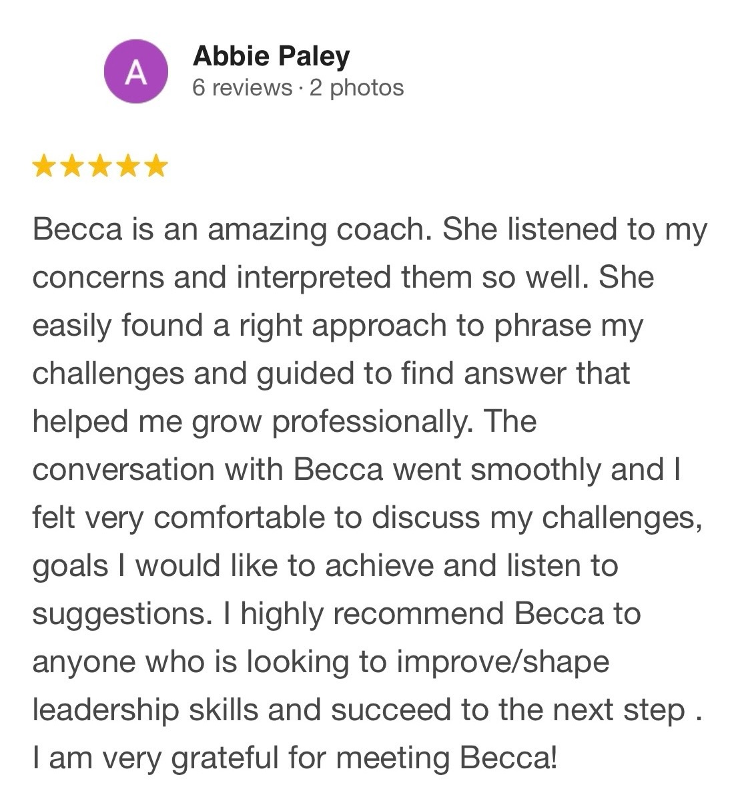Screen dimensions: 750x805
Task: View the reviewer's "2 photos" count
Action: [x=356, y=87]
